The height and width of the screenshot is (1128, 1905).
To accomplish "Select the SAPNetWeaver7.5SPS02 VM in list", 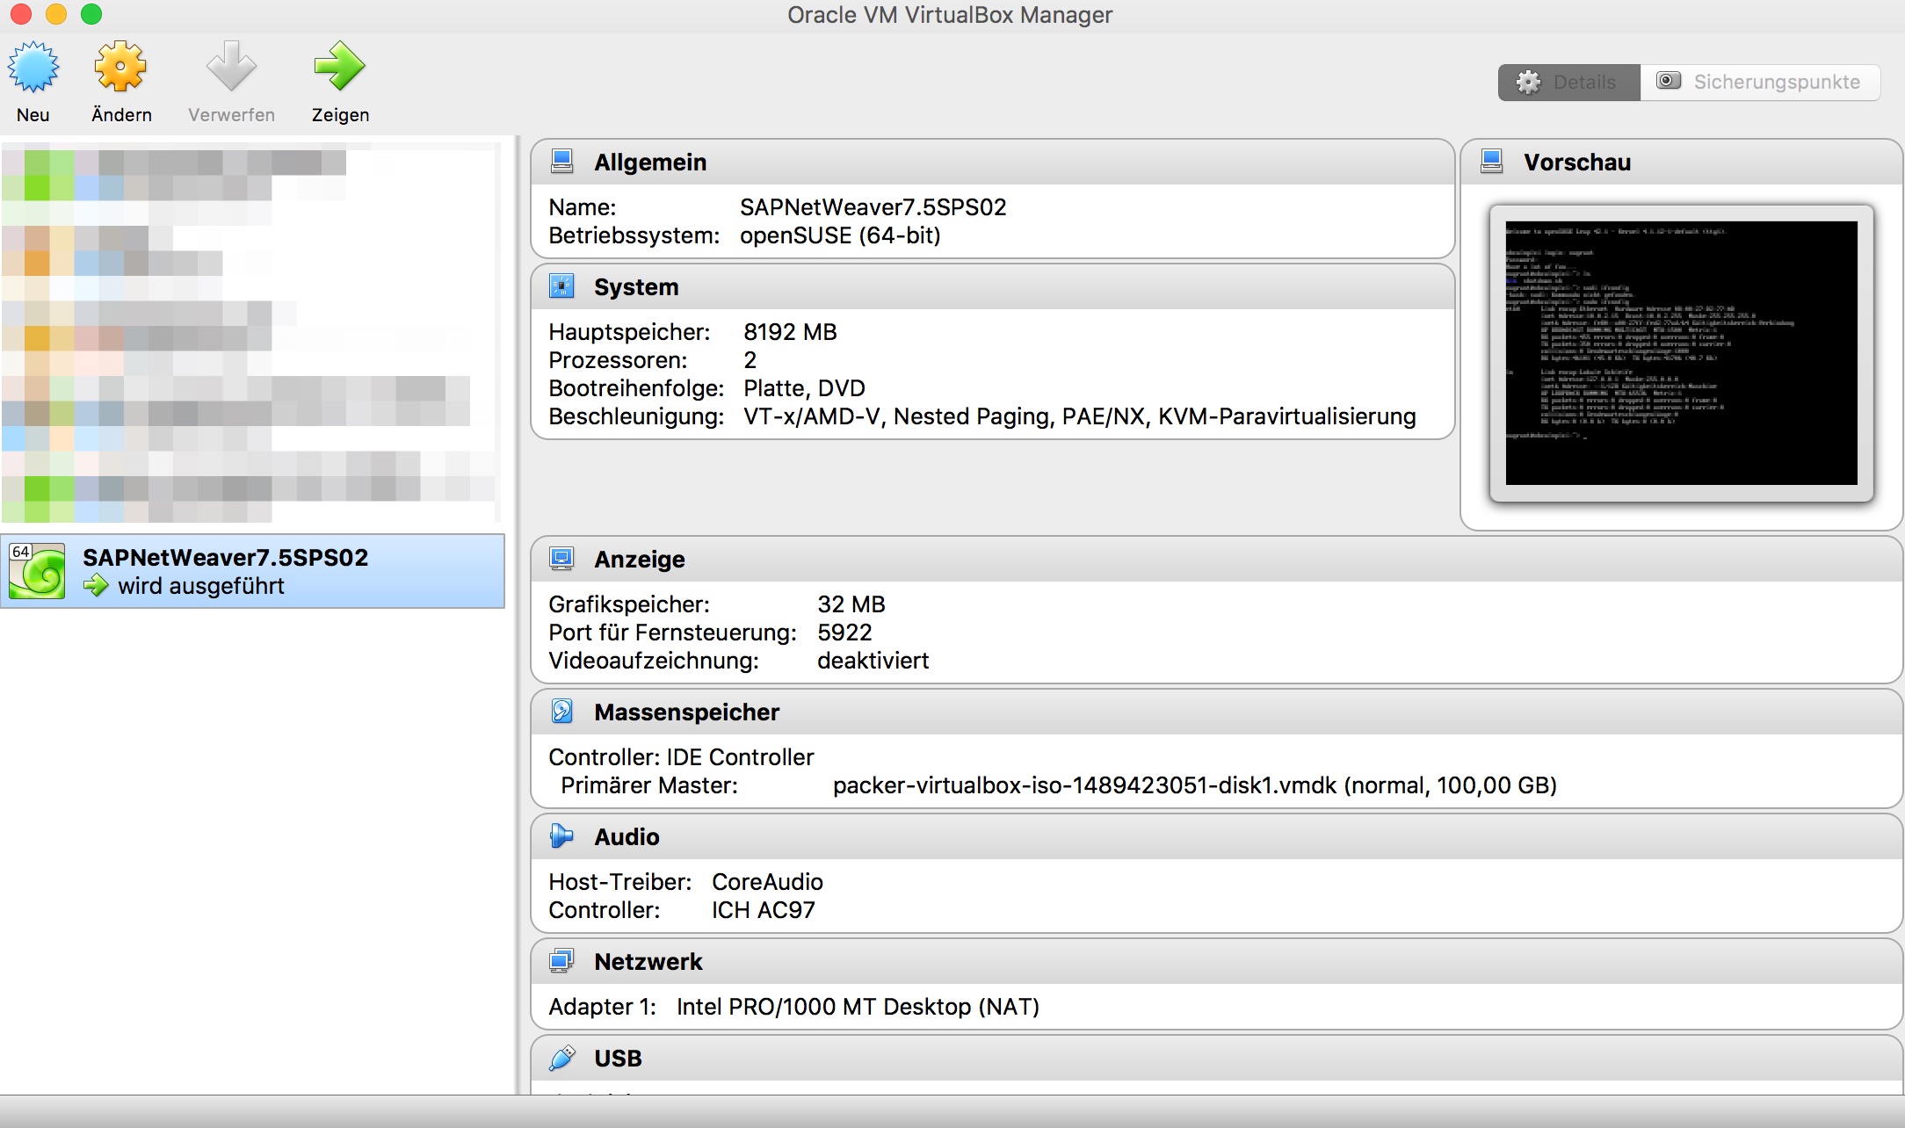I will 252,571.
